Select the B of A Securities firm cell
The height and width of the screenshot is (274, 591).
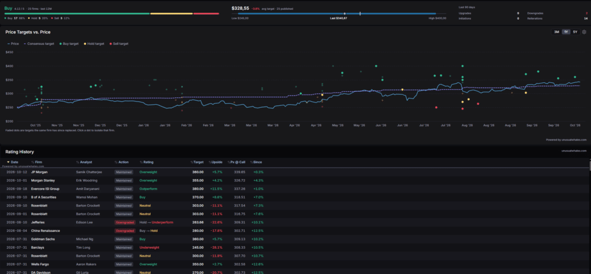(x=44, y=197)
